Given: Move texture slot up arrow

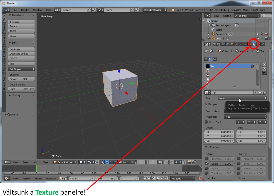Looking at the screenshot, I should (264, 64).
